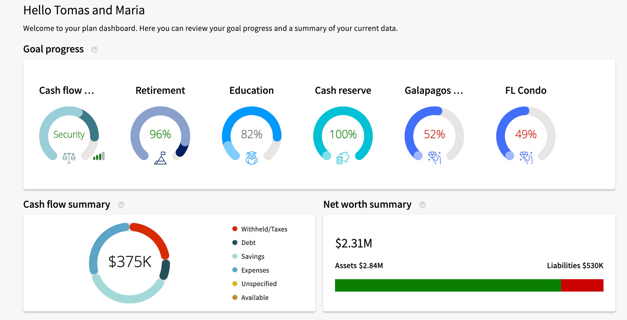Click the $375K cash flow donut chart

pyautogui.click(x=129, y=262)
